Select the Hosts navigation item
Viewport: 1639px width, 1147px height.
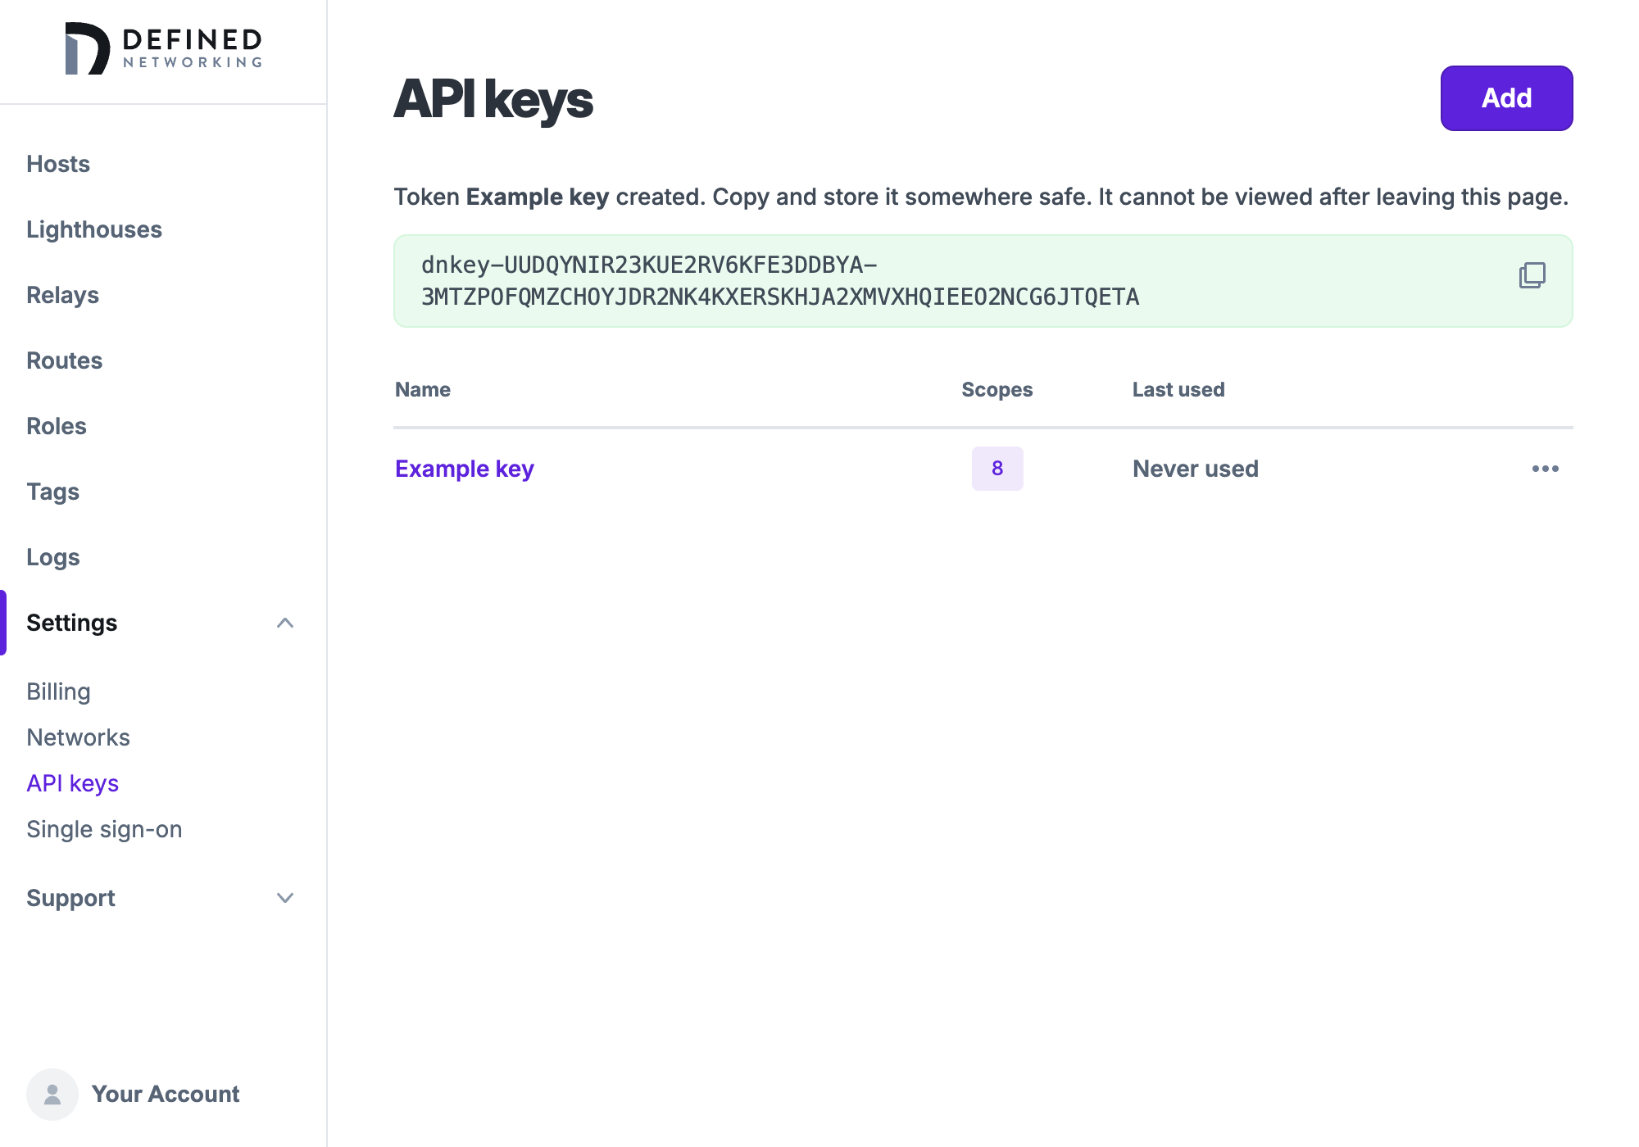click(57, 163)
